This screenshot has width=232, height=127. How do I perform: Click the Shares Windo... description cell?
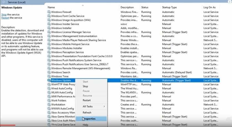click(129, 40)
